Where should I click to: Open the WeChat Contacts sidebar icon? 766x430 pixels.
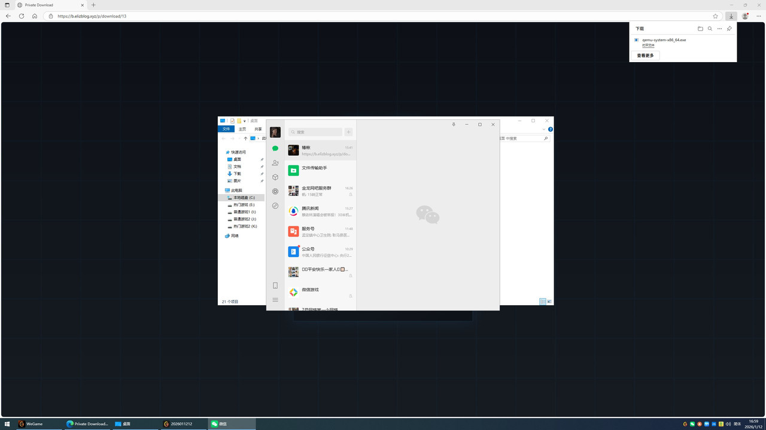tap(275, 162)
